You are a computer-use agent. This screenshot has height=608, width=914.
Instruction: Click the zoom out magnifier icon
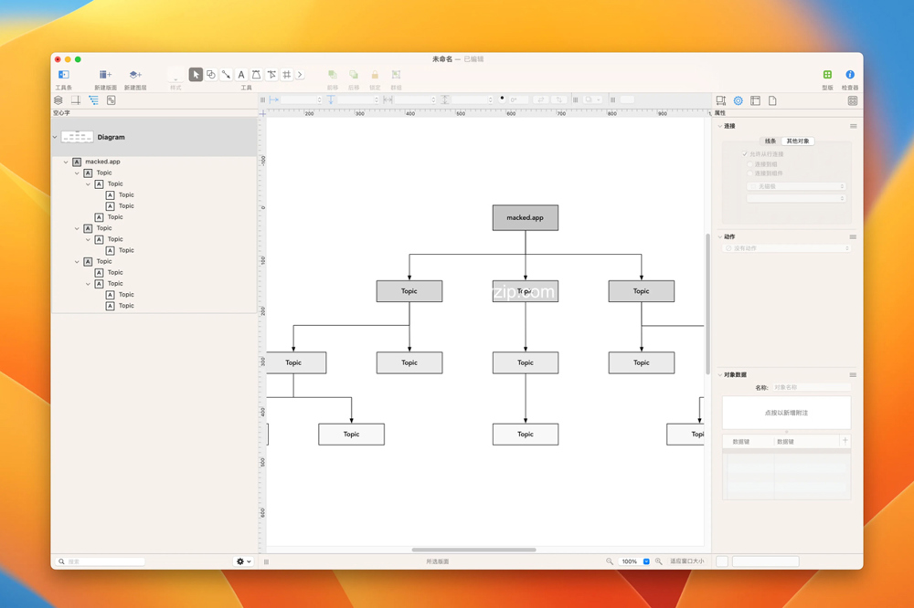coord(609,561)
